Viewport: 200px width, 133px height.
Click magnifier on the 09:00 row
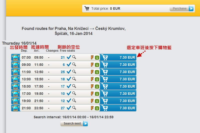tap(74, 64)
